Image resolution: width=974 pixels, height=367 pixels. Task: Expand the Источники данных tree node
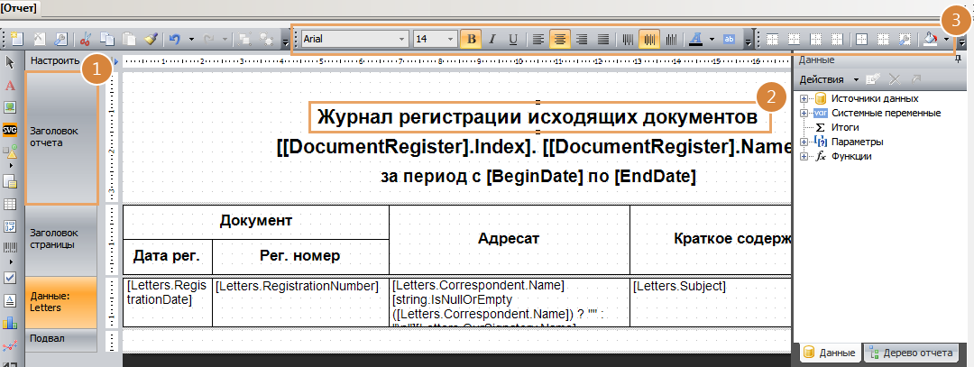point(804,98)
